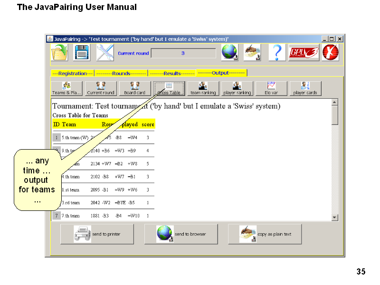Click the copy as plain text button
This screenshot has height=285, width=380.
pos(265,234)
